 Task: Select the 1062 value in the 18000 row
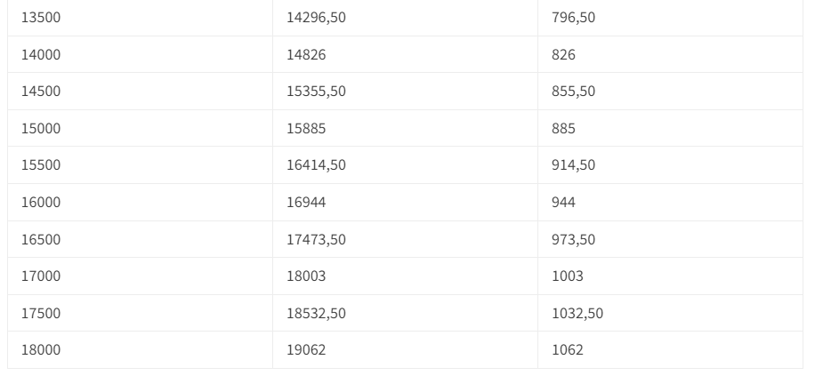pyautogui.click(x=568, y=350)
